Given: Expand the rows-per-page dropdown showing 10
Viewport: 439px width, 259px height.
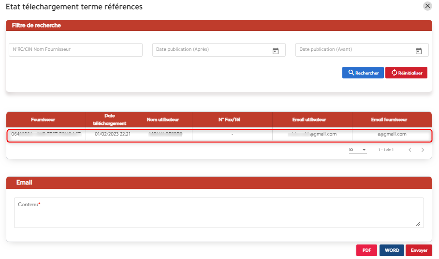Looking at the screenshot, I should point(358,150).
